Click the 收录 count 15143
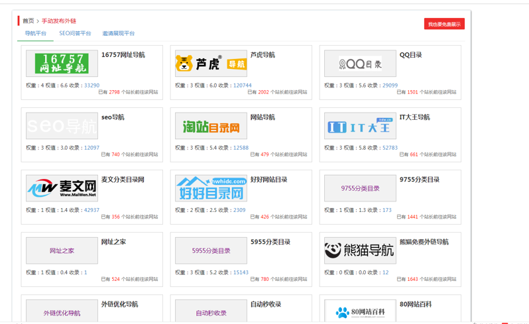This screenshot has height=324, width=529. (241, 273)
